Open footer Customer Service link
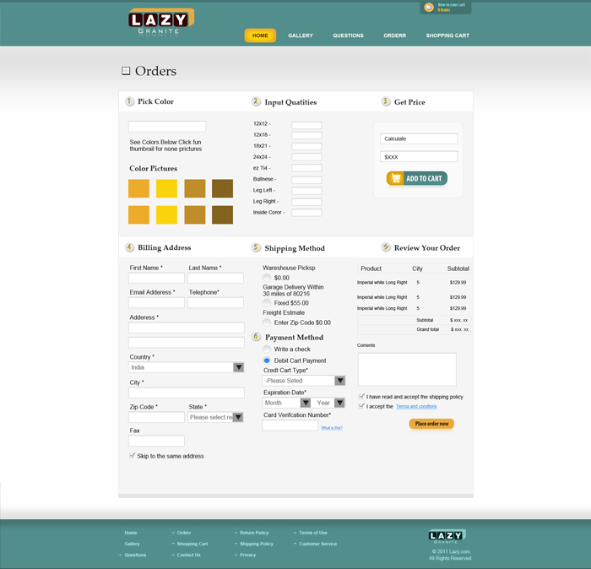 (x=317, y=544)
